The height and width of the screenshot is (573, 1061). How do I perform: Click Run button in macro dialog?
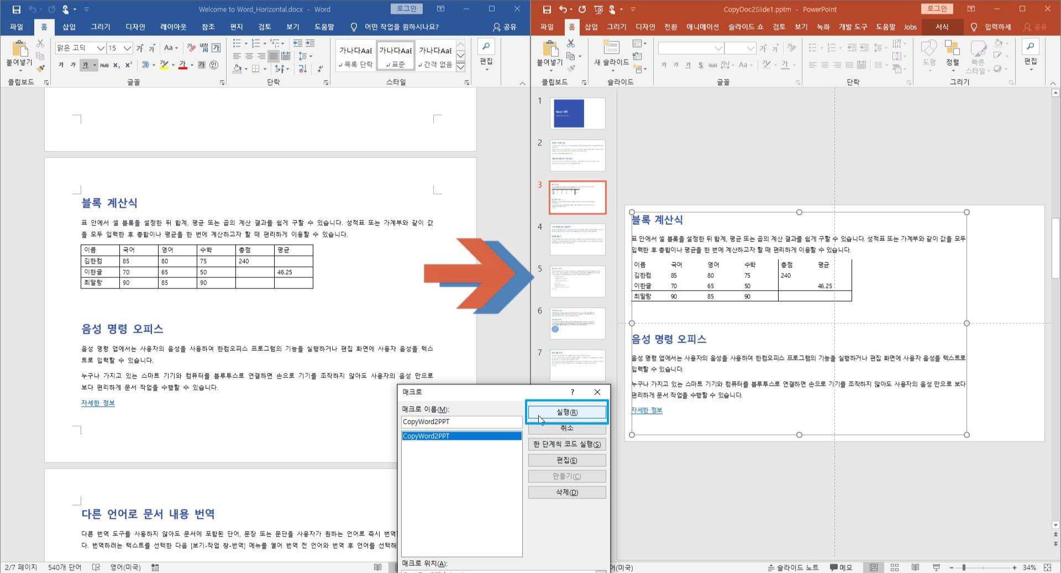point(567,412)
